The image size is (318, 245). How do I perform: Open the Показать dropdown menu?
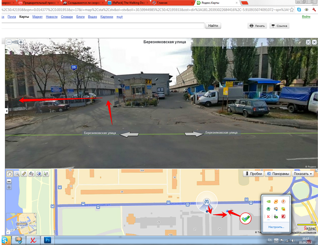click(x=303, y=174)
